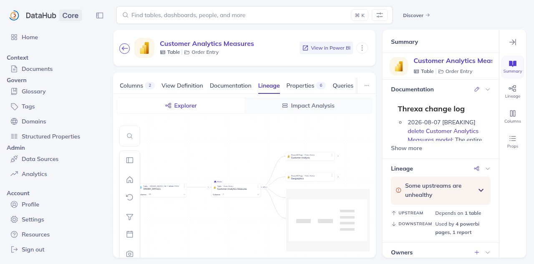Select the Lineage tab
The image size is (534, 264).
click(269, 85)
